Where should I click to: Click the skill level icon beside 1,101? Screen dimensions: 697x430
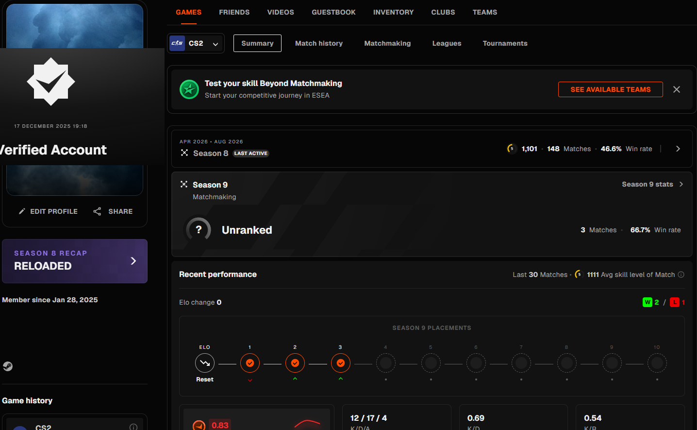[512, 149]
